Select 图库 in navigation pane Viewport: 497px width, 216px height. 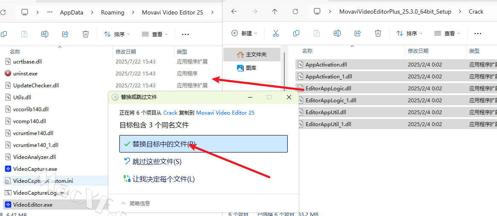(x=247, y=68)
